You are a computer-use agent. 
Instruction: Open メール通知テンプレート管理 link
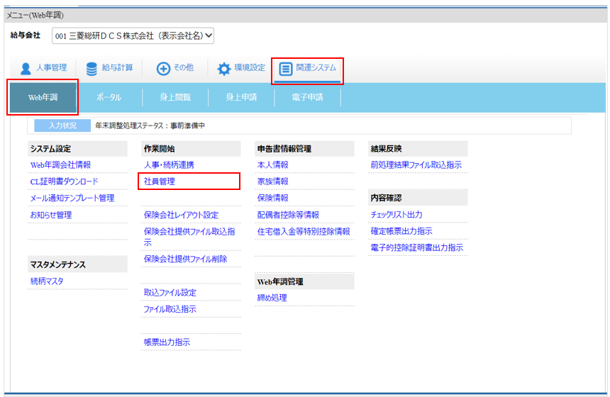pyautogui.click(x=72, y=198)
